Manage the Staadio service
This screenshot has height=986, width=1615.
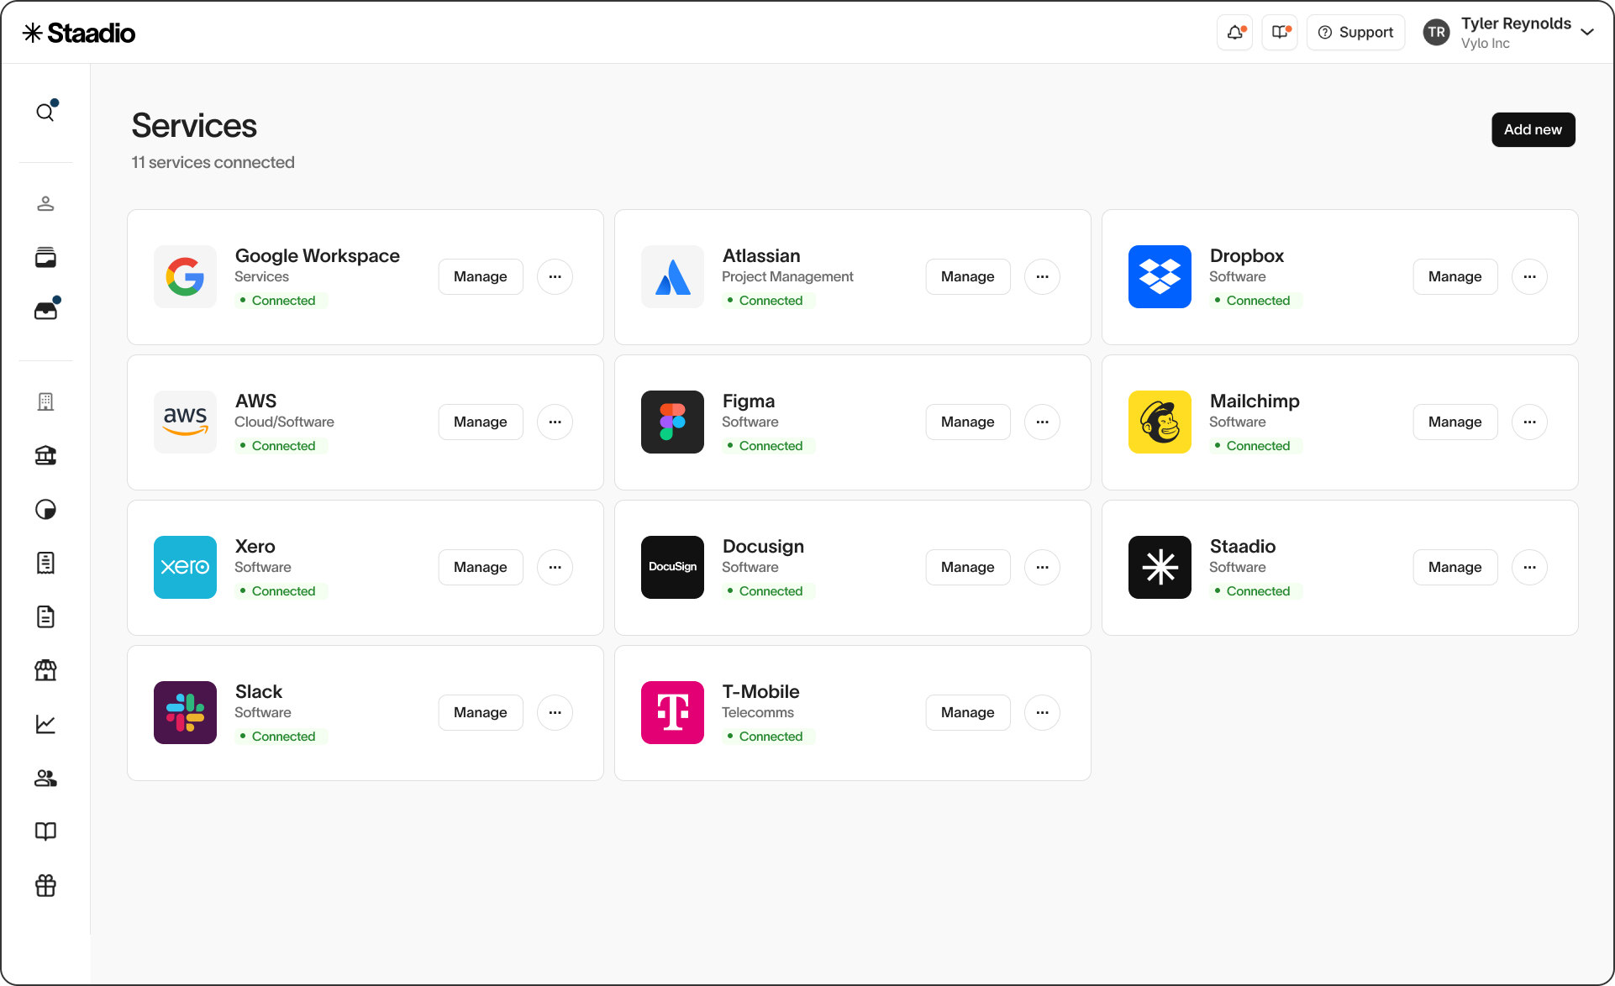click(1455, 568)
